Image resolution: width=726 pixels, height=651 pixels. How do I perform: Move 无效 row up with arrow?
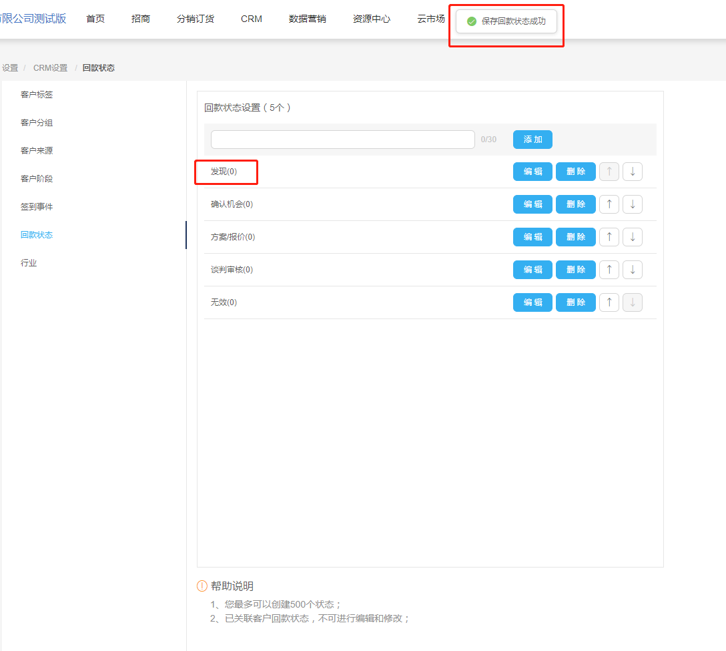point(609,302)
